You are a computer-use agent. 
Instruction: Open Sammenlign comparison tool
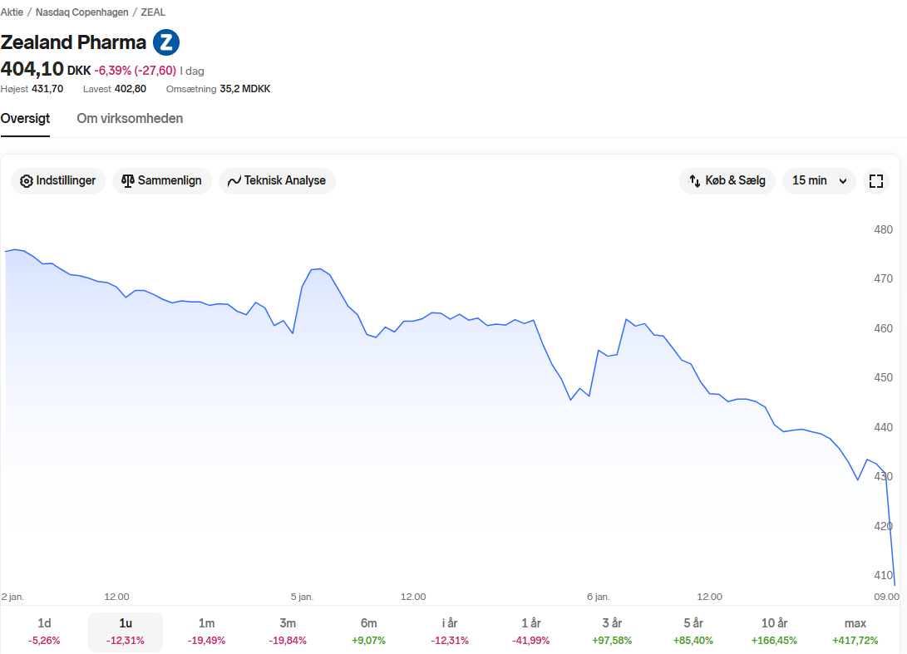161,181
